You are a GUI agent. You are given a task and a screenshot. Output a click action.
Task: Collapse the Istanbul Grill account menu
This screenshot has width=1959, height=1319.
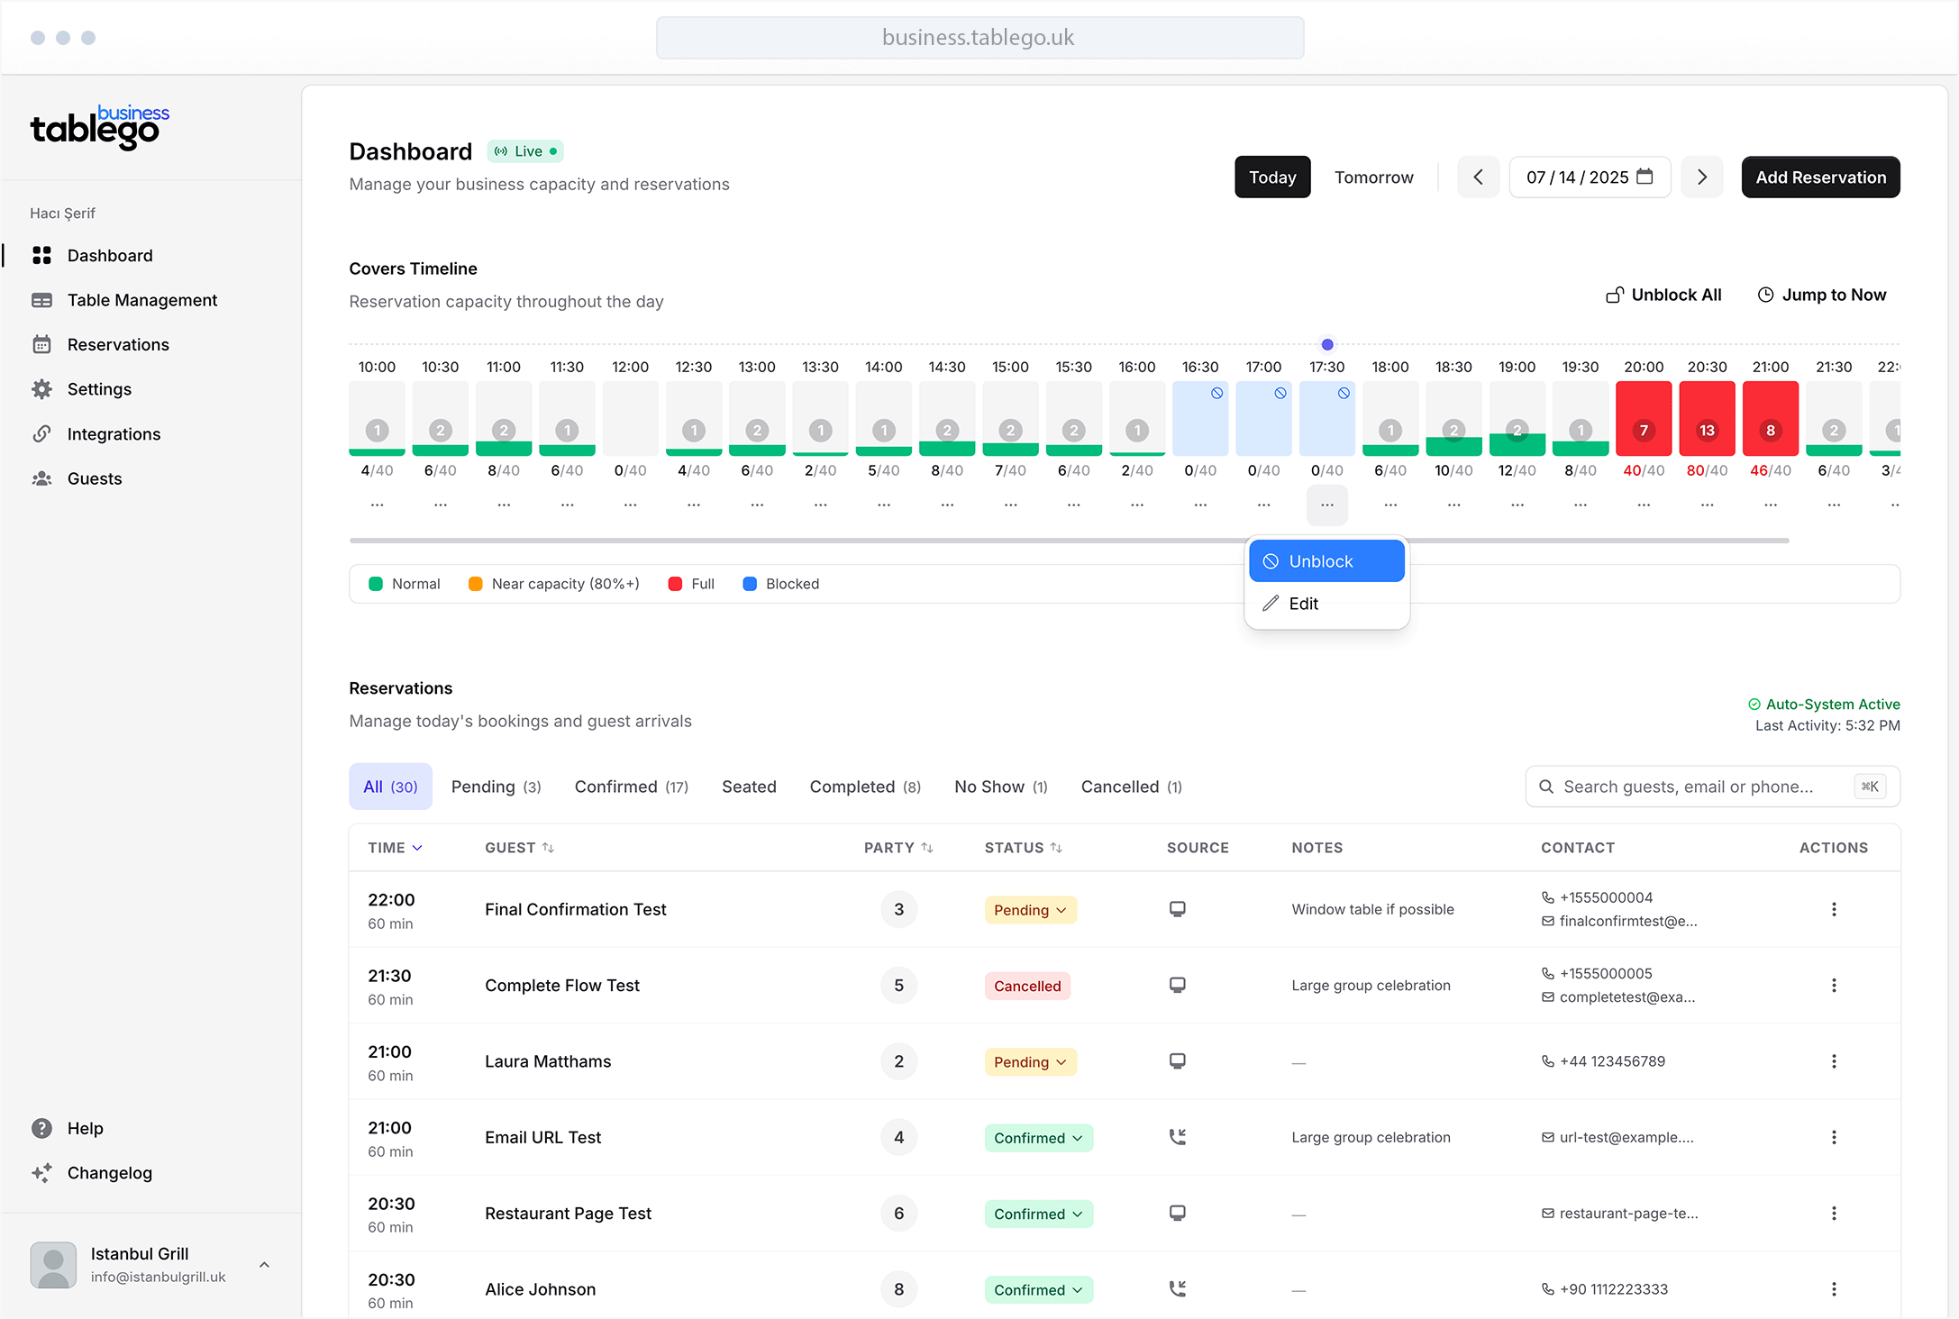click(x=264, y=1264)
